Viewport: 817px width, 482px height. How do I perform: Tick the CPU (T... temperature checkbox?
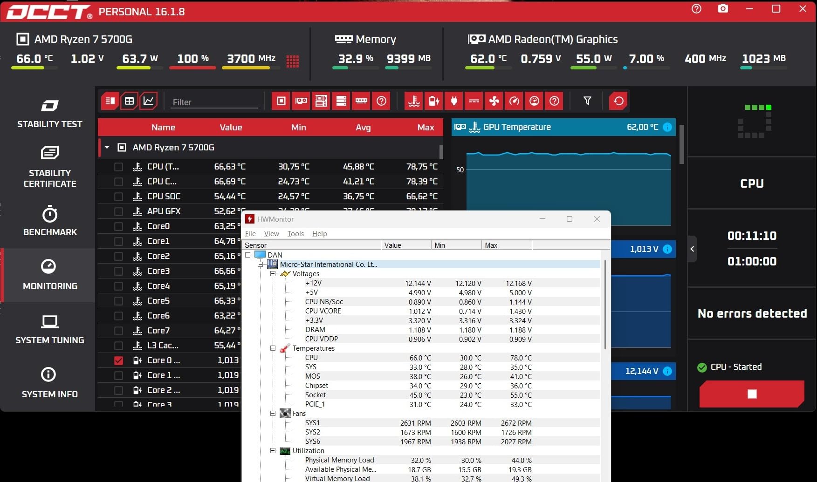click(x=119, y=167)
